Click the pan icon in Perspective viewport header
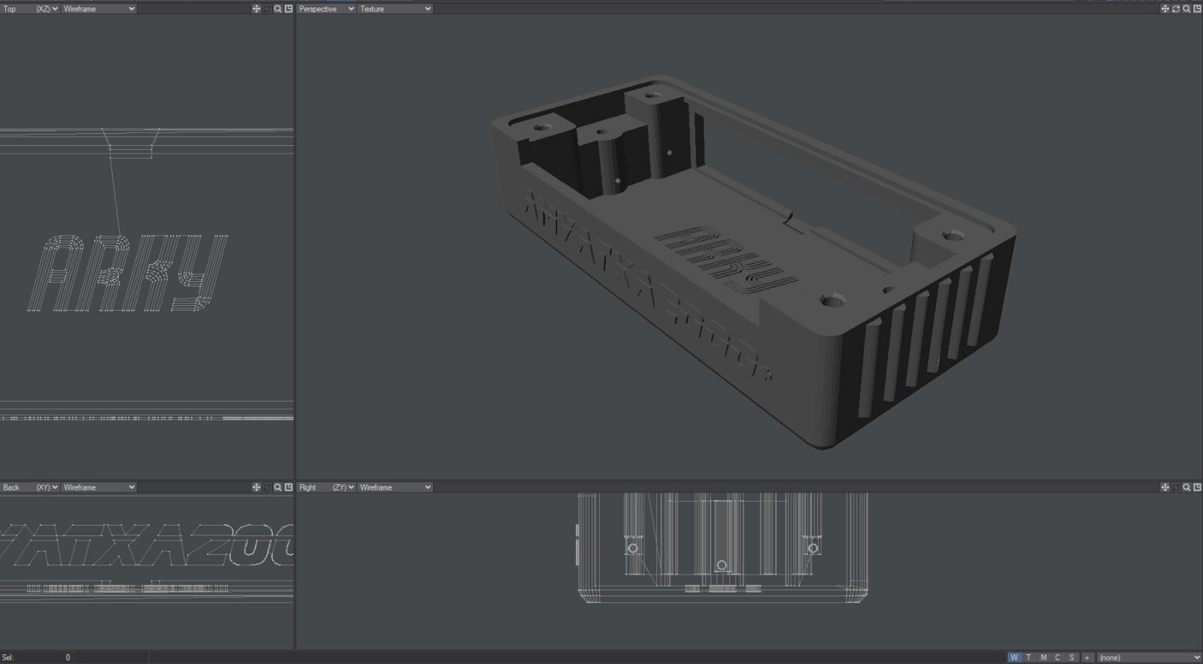 [x=1165, y=9]
